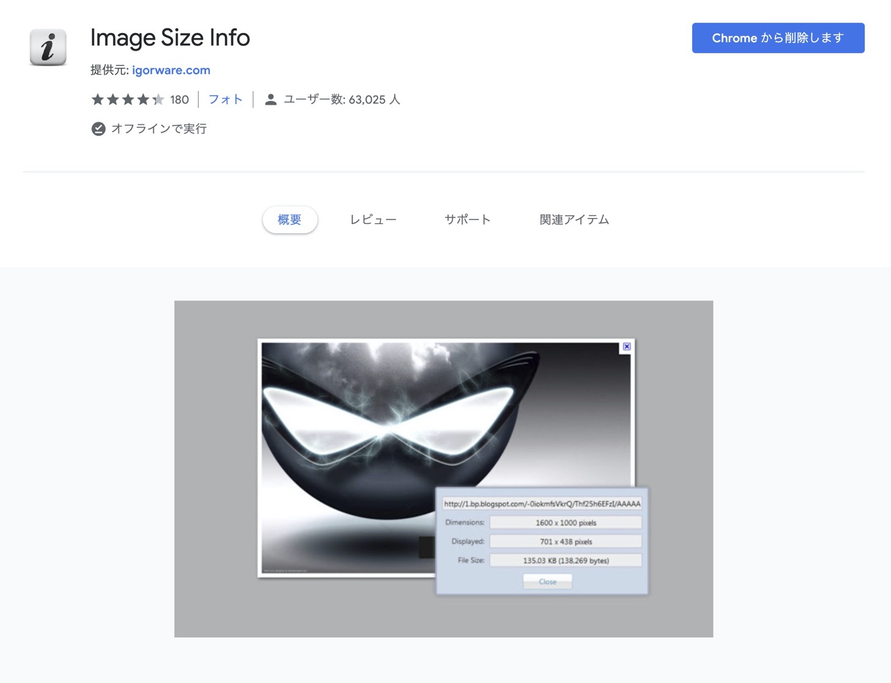Click the File Size: label in the preview

pyautogui.click(x=471, y=561)
